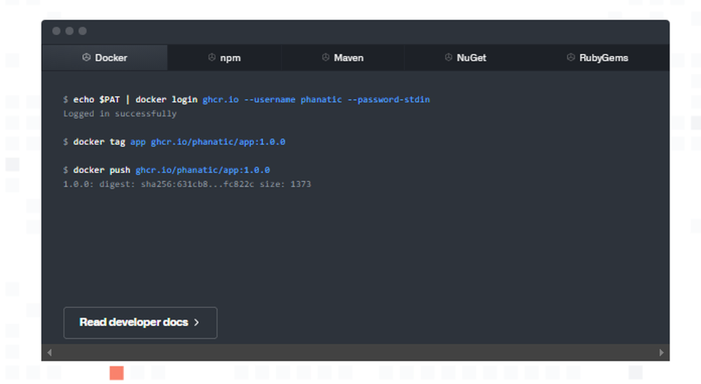Image resolution: width=701 pixels, height=384 pixels.
Task: Click the middle window control dot
Action: 69,31
